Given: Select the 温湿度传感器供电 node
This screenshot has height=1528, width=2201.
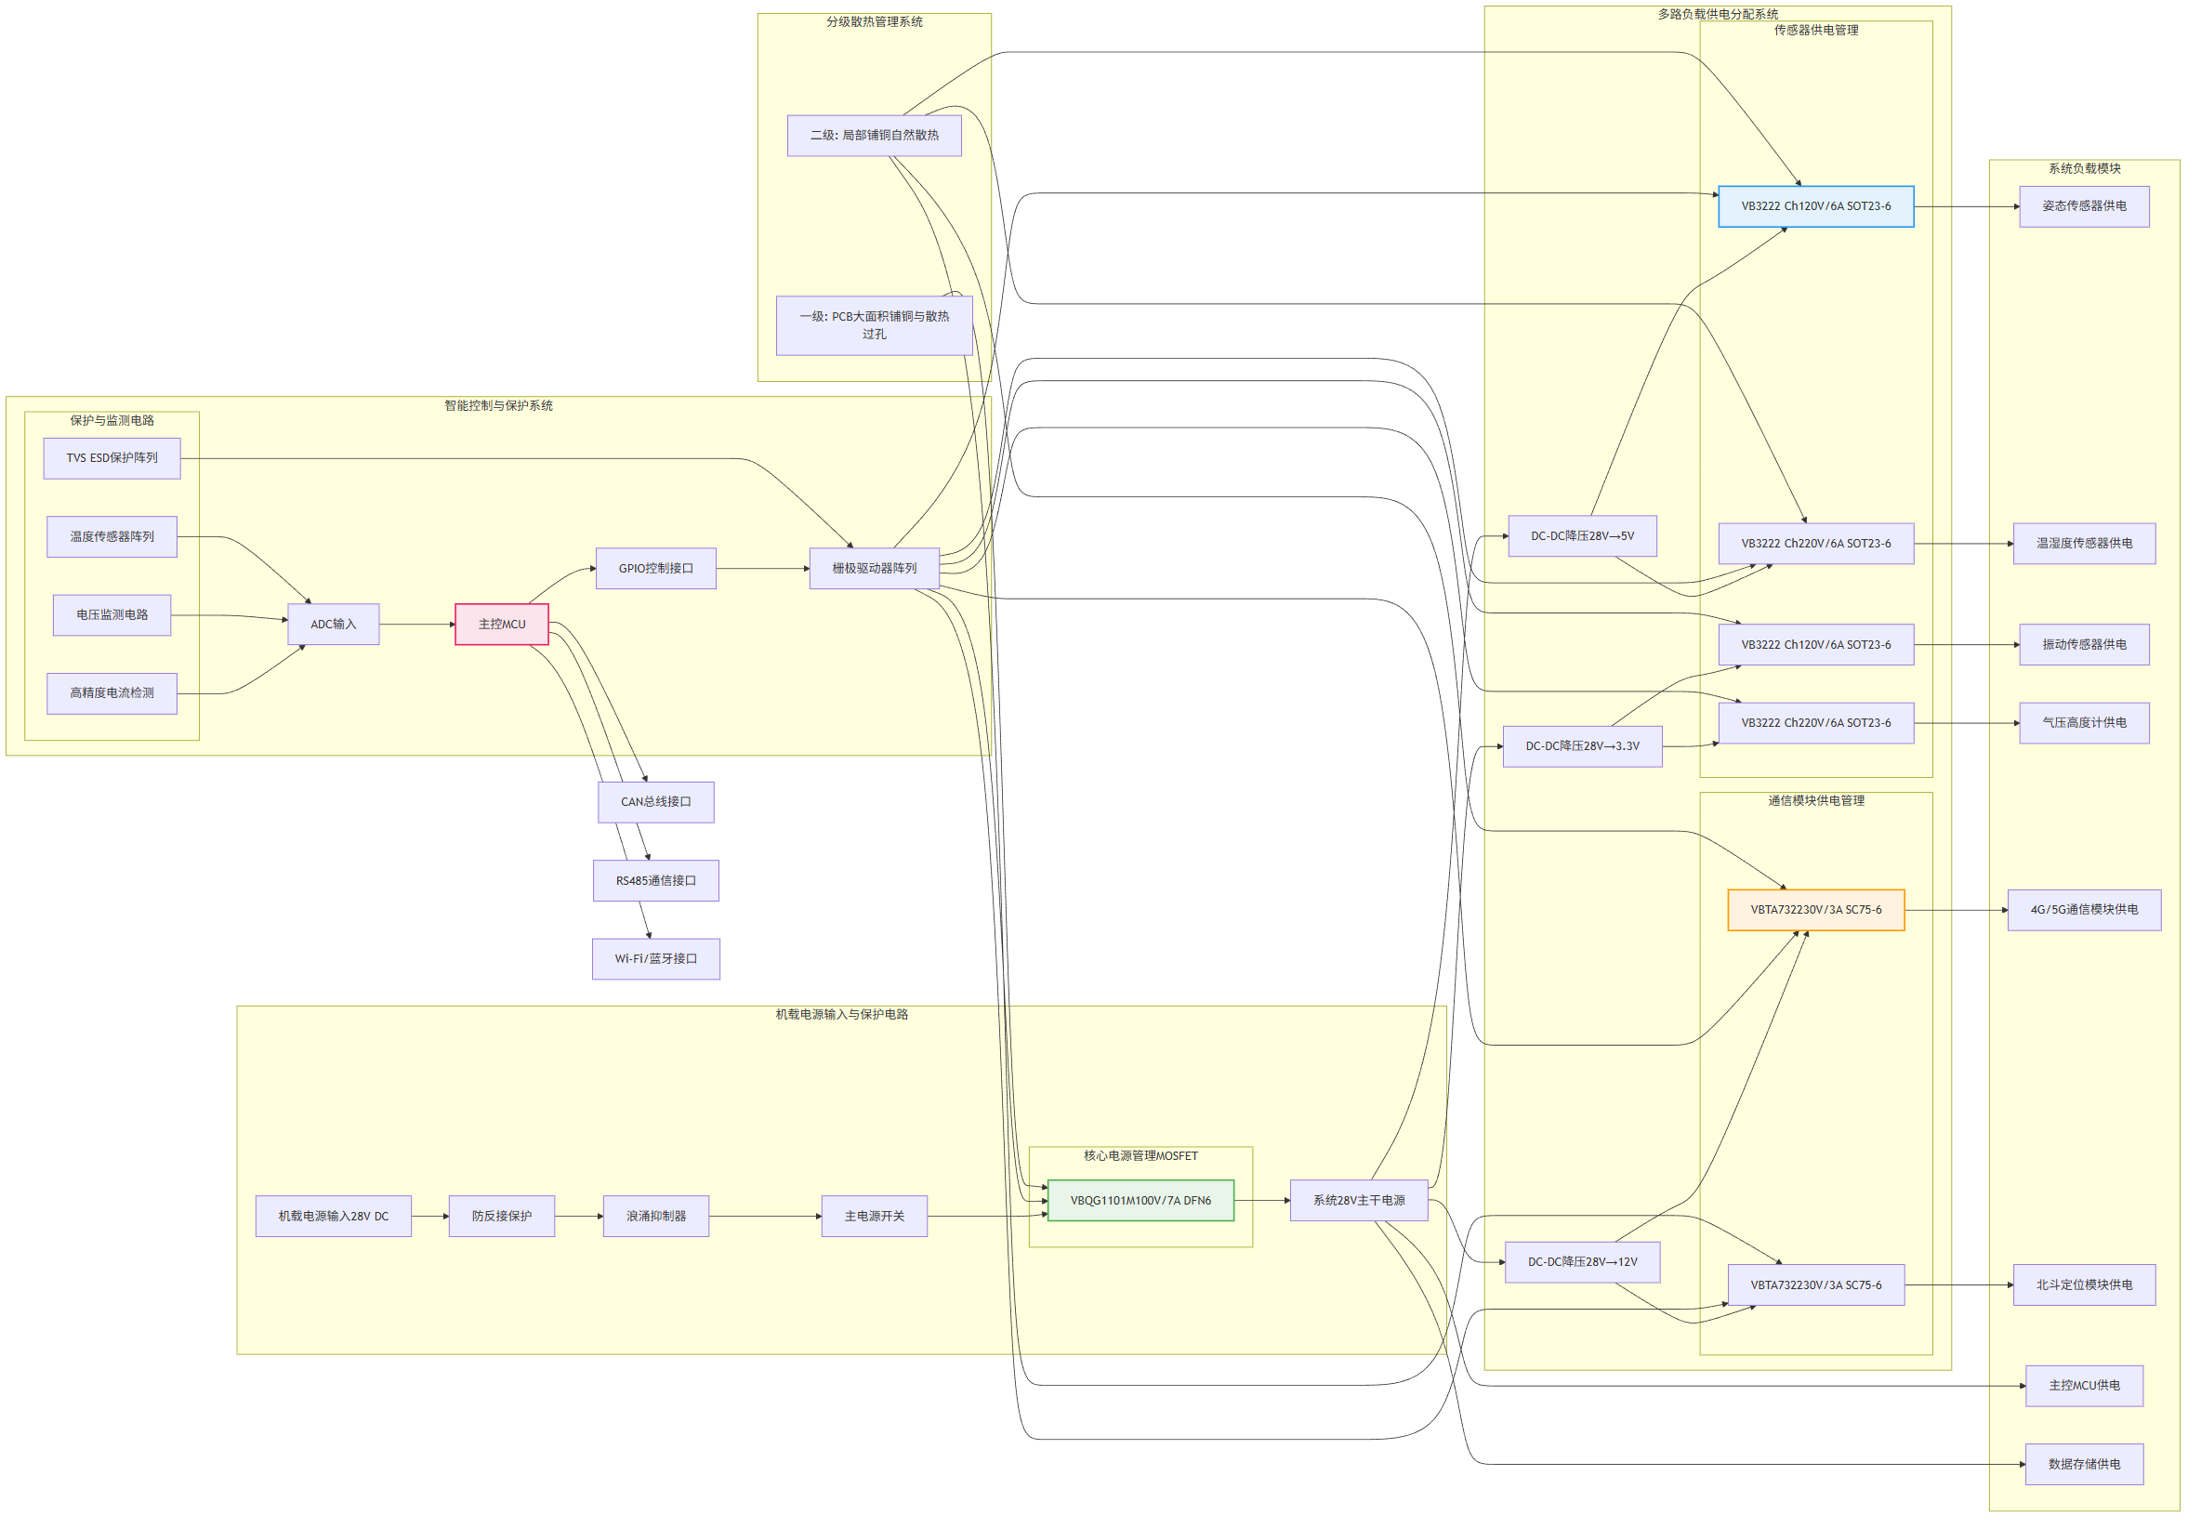Looking at the screenshot, I should point(2083,544).
